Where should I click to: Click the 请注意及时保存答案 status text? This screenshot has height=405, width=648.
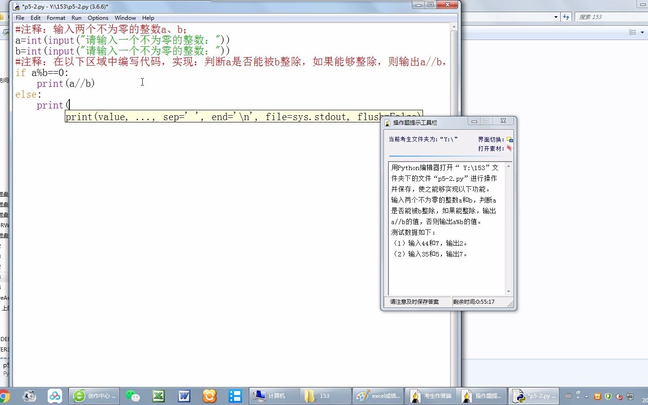414,302
